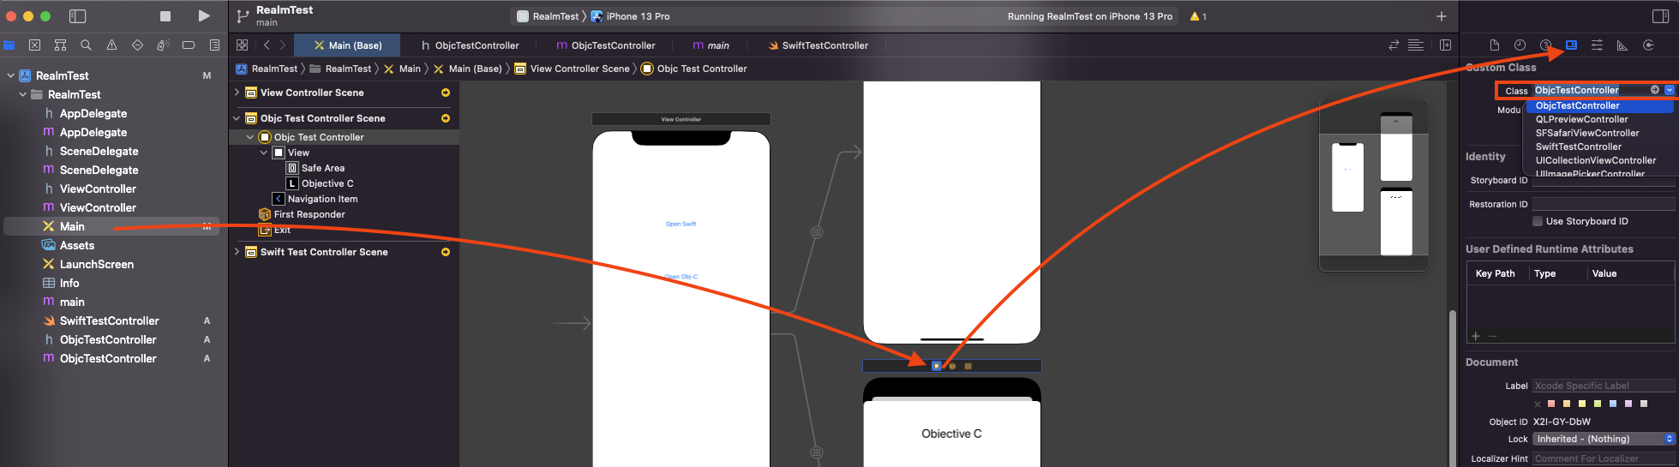Go back in editor history
1679x467 pixels.
[267, 45]
